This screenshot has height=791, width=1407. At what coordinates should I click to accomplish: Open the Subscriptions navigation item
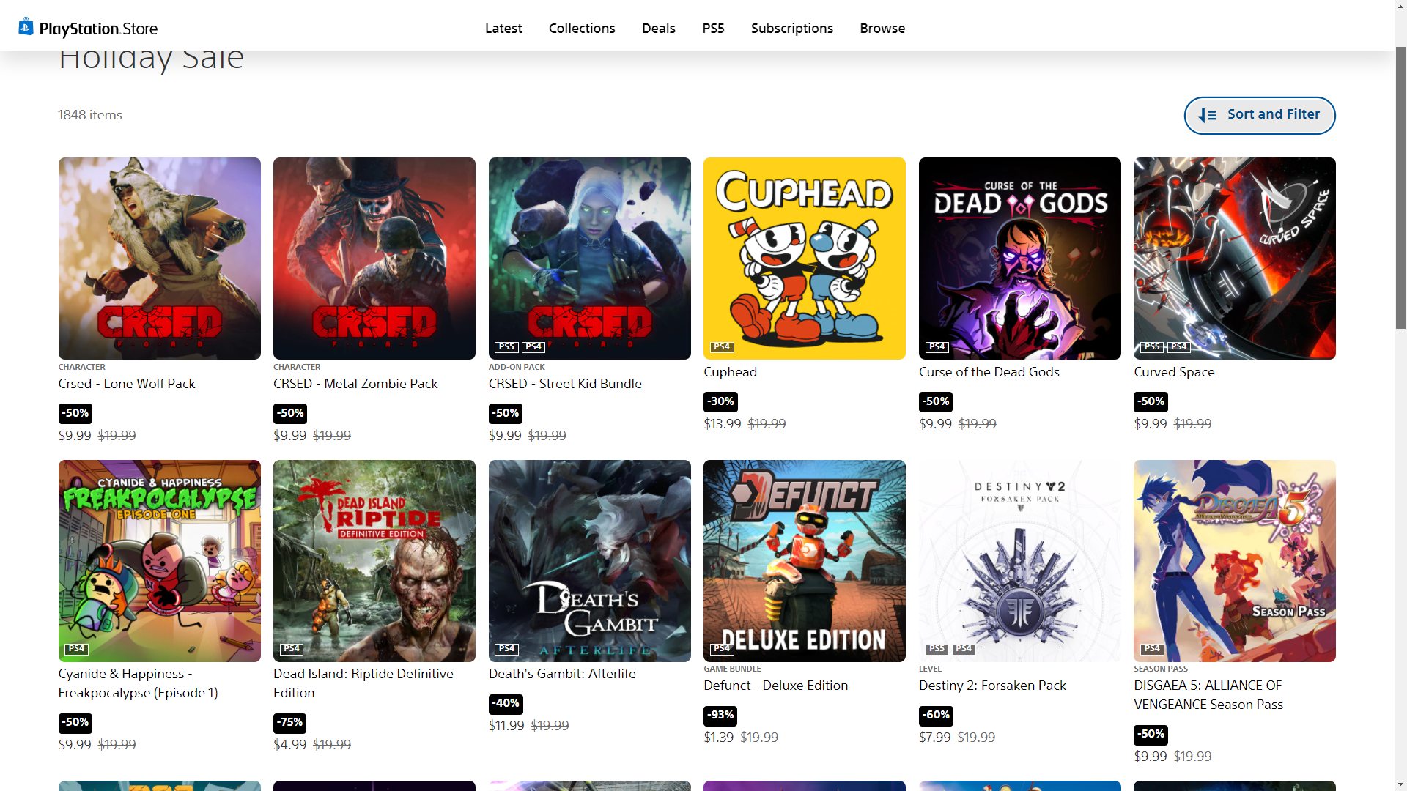click(x=791, y=28)
